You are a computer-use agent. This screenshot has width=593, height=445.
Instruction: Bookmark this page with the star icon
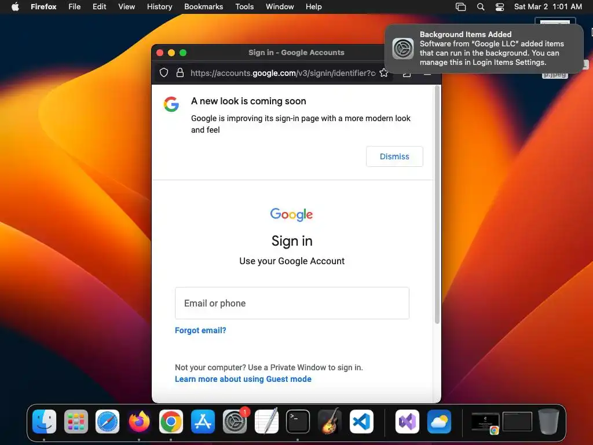click(383, 72)
